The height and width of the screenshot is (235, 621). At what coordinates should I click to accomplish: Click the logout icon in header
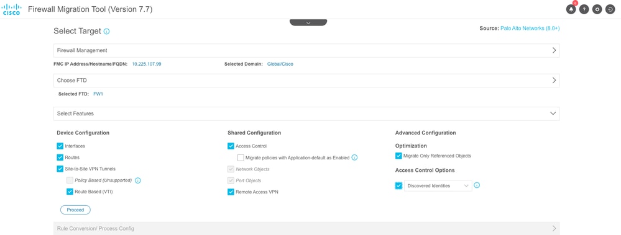610,9
